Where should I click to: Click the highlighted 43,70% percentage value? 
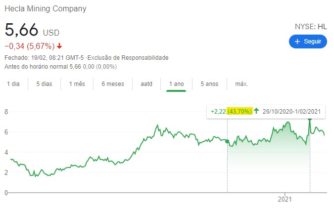[239, 111]
